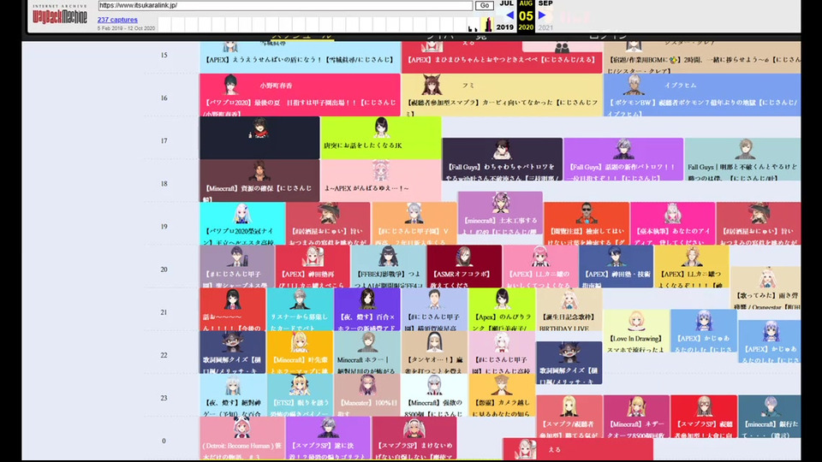The height and width of the screenshot is (462, 822).
Task: Open the Minecraft 叶先輩 orange card
Action: [x=300, y=352]
